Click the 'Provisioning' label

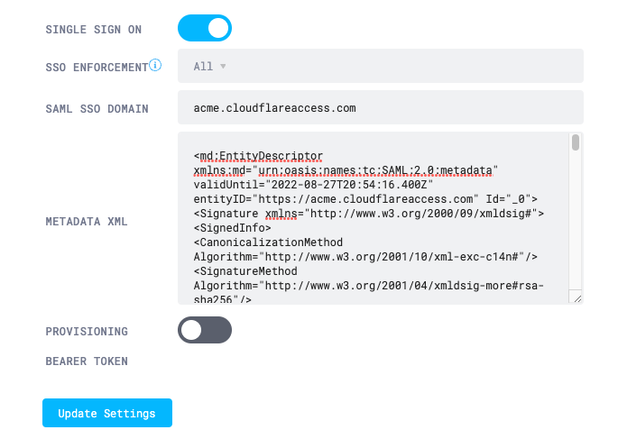(87, 332)
